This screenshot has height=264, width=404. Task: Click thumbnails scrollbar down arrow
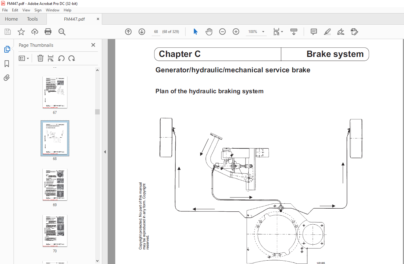(98, 261)
